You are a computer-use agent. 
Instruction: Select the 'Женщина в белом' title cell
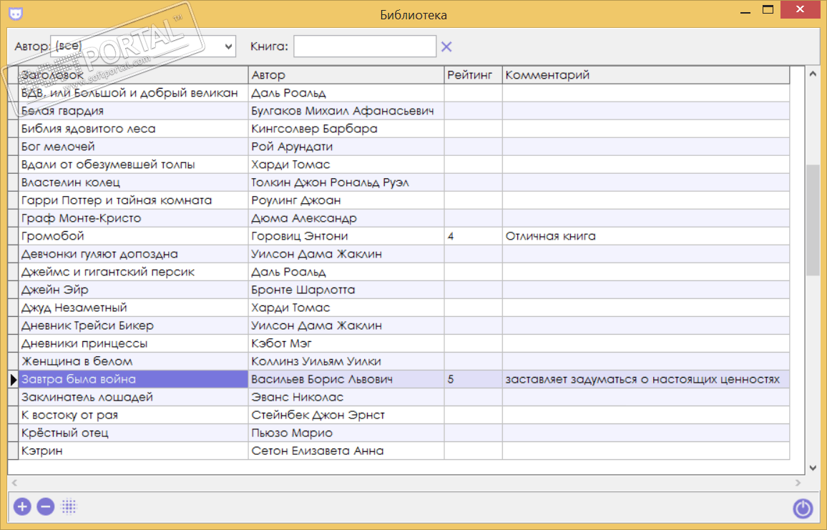133,362
